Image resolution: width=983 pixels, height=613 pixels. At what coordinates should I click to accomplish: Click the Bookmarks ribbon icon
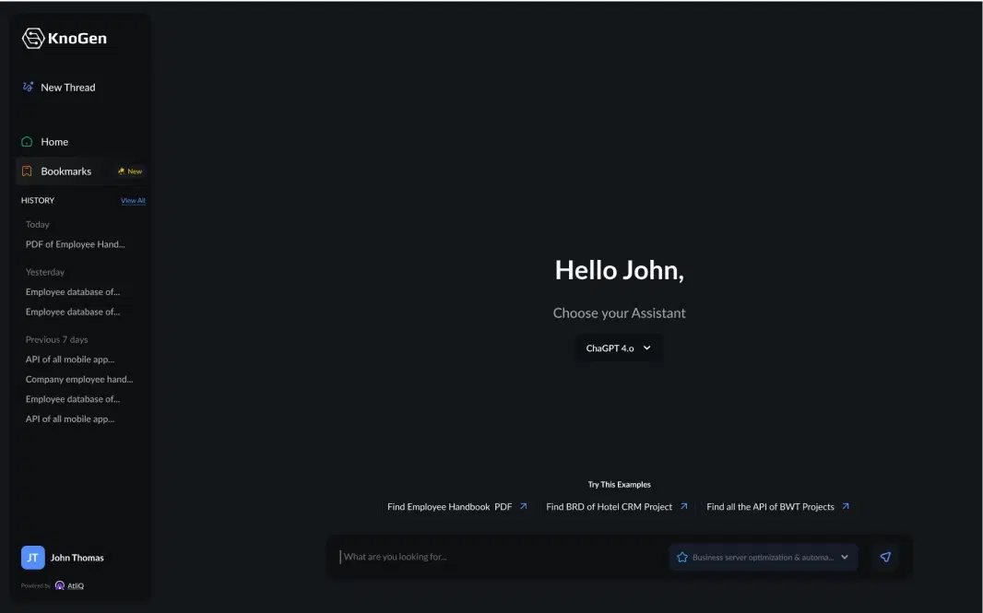27,171
